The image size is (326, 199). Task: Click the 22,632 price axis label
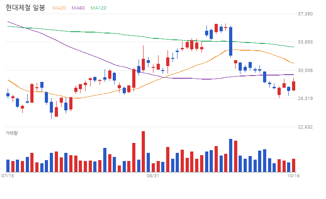coord(305,127)
